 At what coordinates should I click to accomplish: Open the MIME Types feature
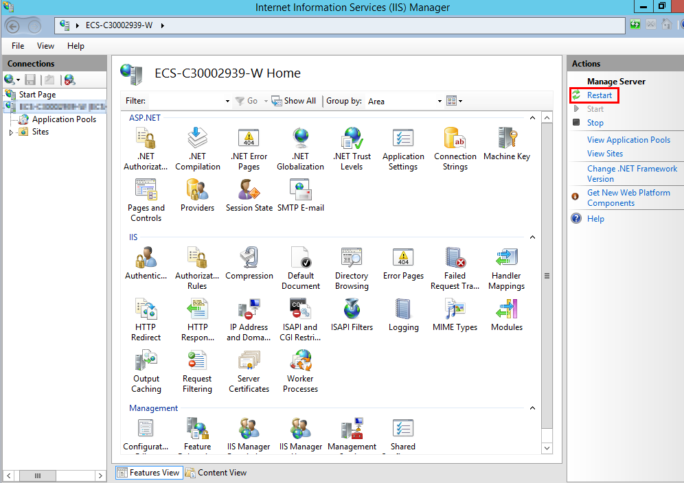click(455, 315)
